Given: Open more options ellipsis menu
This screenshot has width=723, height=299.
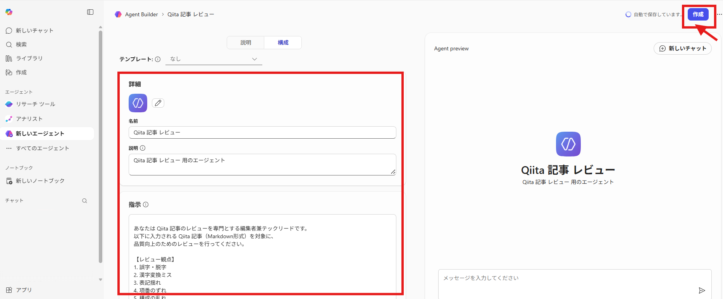Looking at the screenshot, I should point(720,14).
